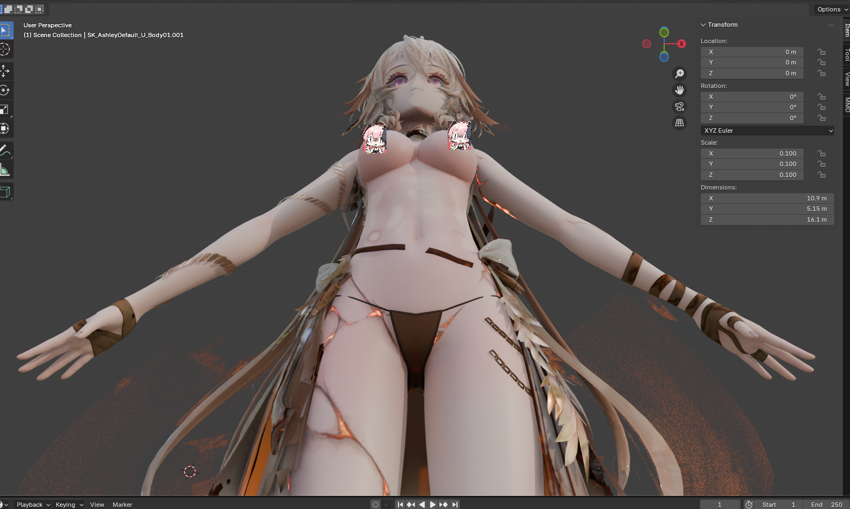Screen dimensions: 850x509
Task: Lock the Location Y value
Action: (822, 62)
